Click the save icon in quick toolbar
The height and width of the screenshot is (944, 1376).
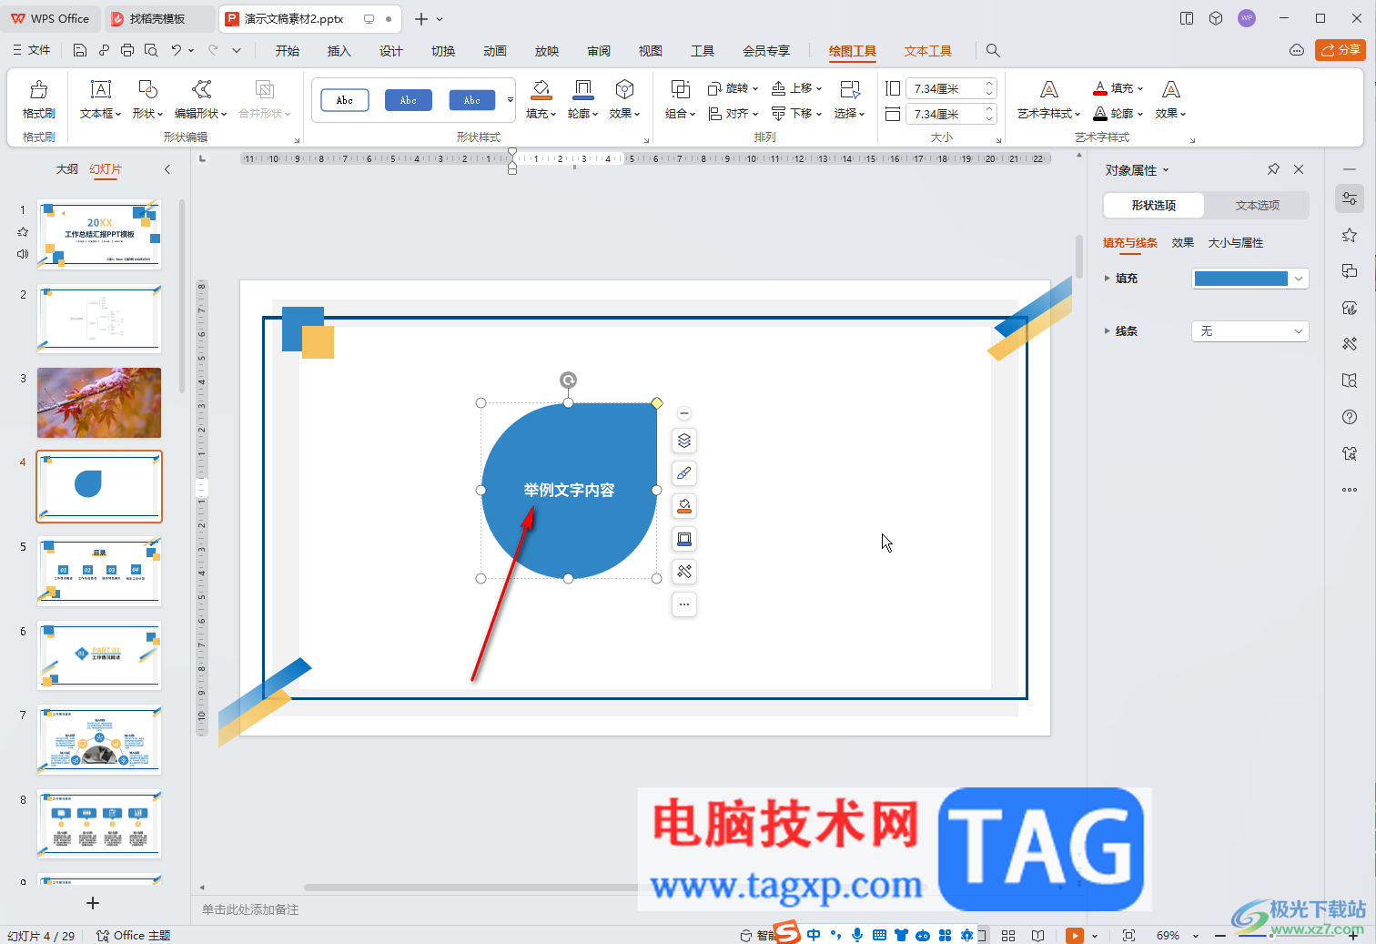pyautogui.click(x=80, y=51)
